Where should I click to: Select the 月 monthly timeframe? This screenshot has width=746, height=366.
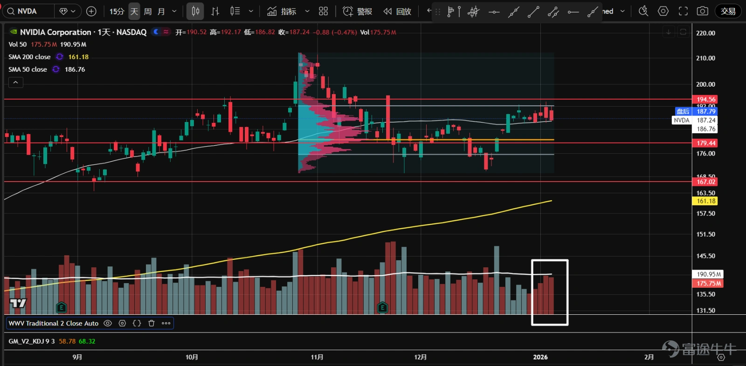(x=161, y=11)
